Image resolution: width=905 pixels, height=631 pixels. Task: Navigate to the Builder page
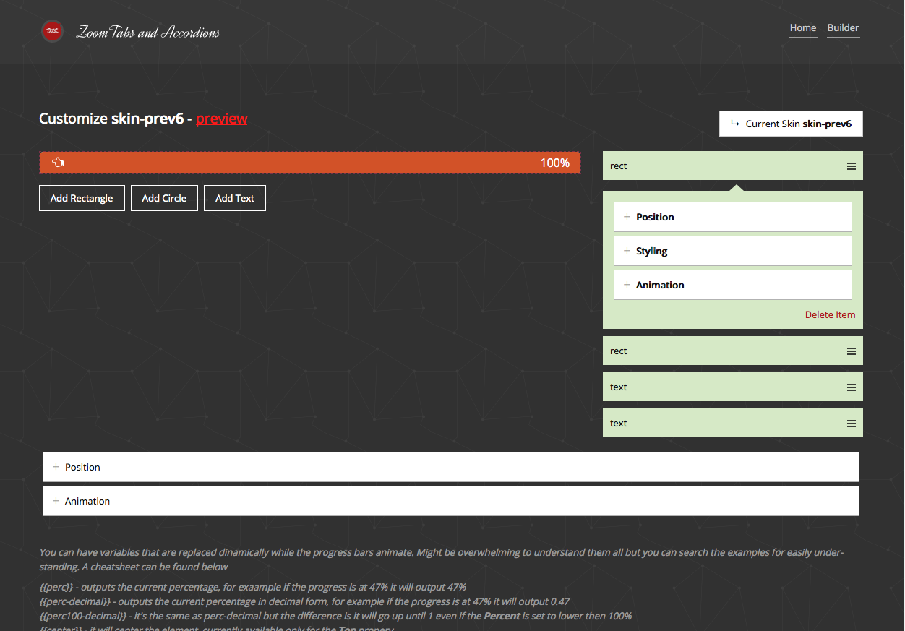(843, 27)
